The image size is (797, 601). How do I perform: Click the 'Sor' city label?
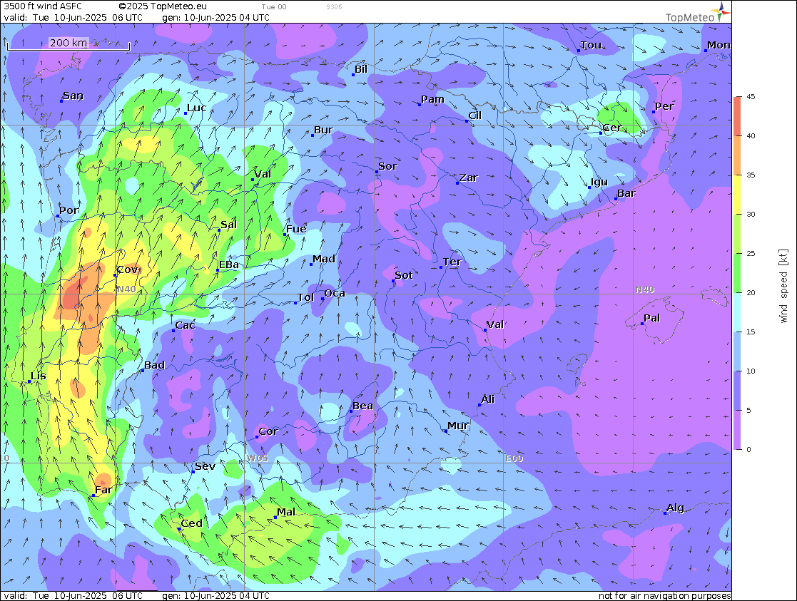(x=388, y=166)
